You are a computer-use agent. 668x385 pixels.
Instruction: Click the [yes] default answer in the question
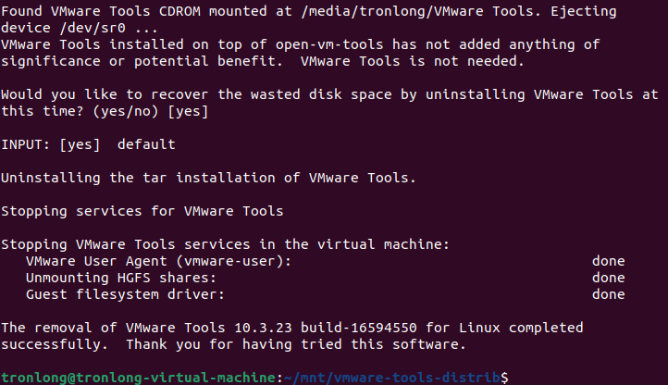[x=189, y=111]
